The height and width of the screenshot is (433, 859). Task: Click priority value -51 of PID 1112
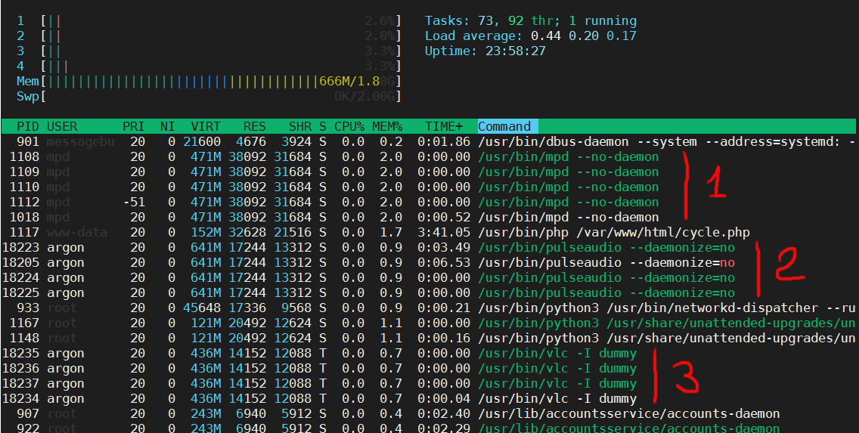coord(134,202)
